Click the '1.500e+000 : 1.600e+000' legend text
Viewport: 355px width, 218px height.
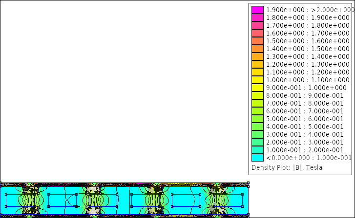308,41
